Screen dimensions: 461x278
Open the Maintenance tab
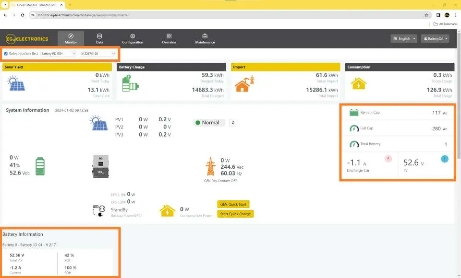[205, 38]
